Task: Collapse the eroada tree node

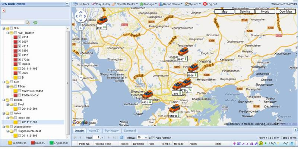Action: tap(3, 100)
